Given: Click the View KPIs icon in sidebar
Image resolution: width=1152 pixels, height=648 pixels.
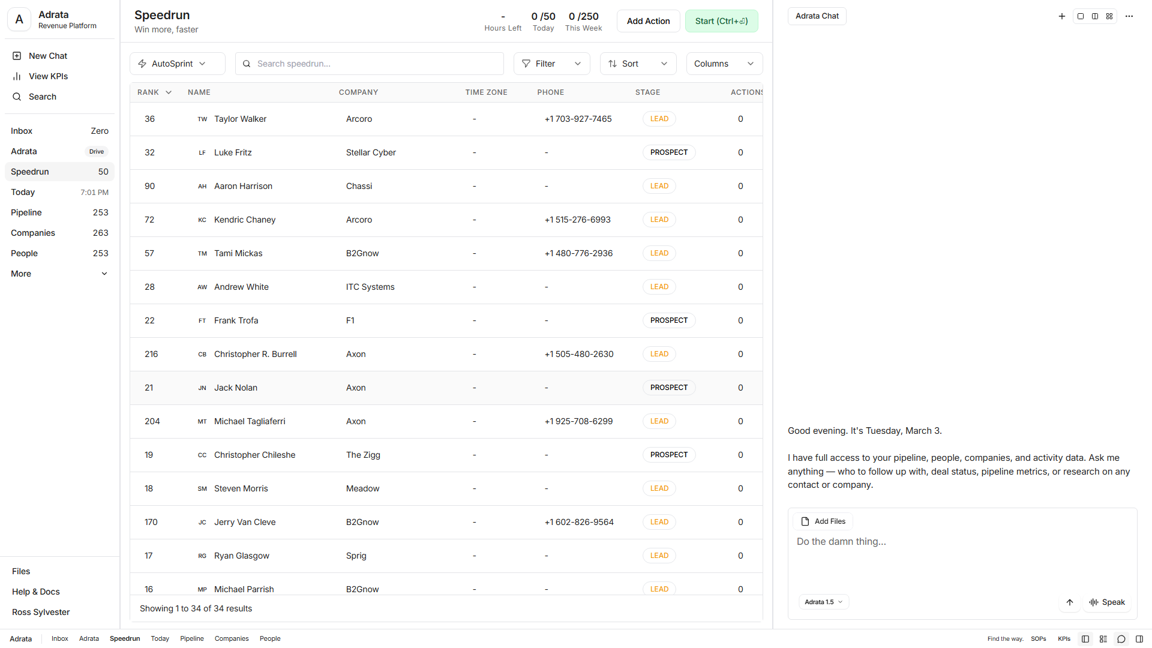Looking at the screenshot, I should 16,76.
